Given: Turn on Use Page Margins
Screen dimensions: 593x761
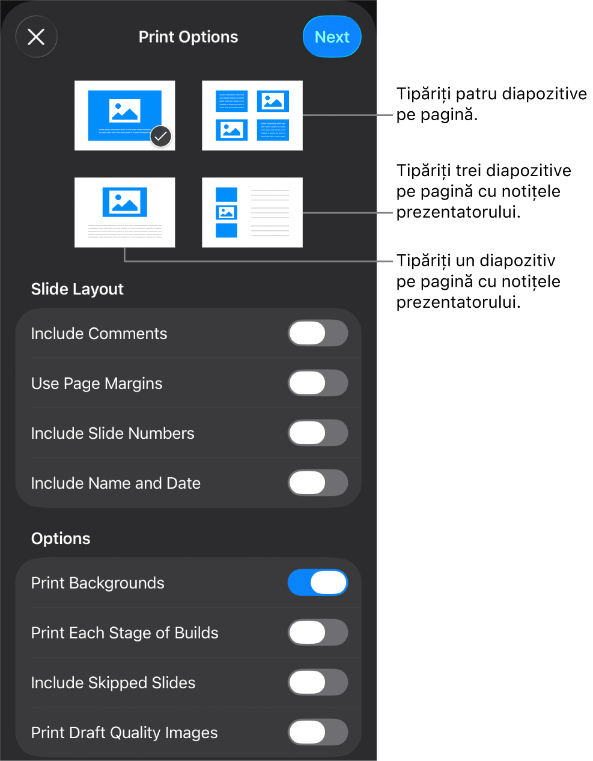Looking at the screenshot, I should [x=318, y=383].
